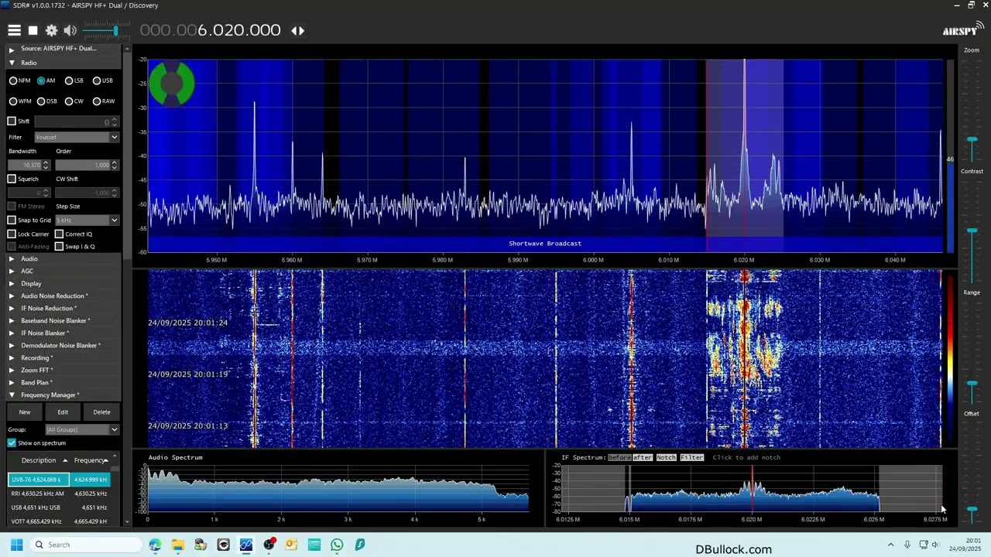991x557 pixels.
Task: Expand the IF Noise Blanker panel
Action: [11, 333]
